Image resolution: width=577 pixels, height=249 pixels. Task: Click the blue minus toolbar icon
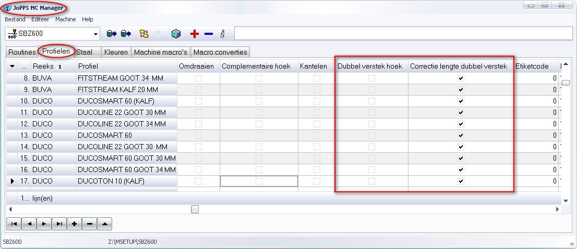click(x=209, y=34)
